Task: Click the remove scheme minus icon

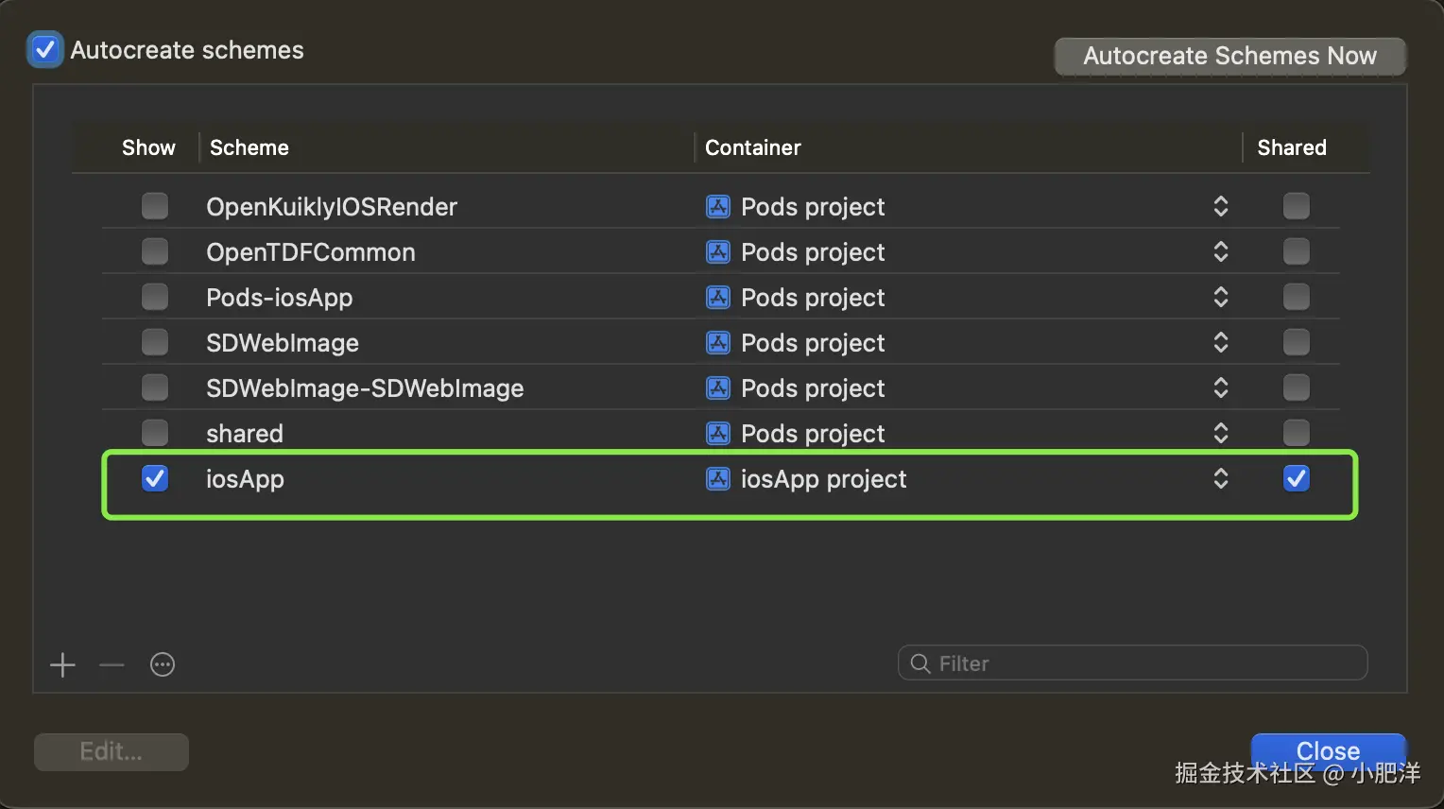Action: [x=112, y=665]
